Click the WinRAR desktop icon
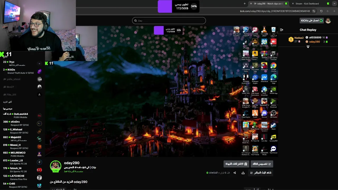Viewport: 338px width, 190px height. coord(264,55)
